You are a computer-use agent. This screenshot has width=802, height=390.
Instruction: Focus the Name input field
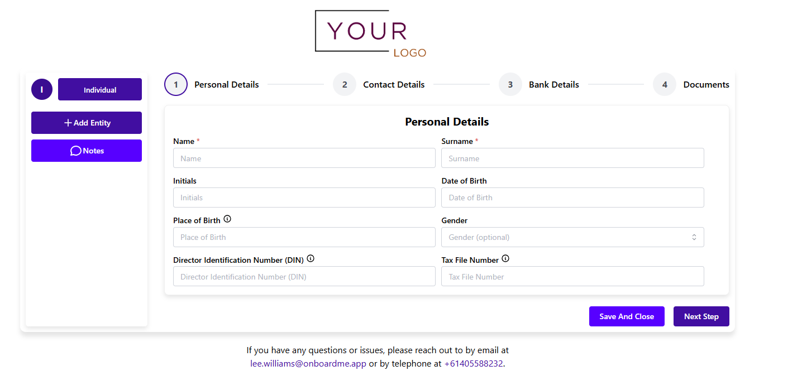click(304, 158)
